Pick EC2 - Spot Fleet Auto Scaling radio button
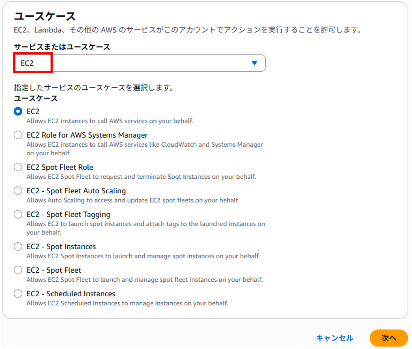 pyautogui.click(x=18, y=191)
